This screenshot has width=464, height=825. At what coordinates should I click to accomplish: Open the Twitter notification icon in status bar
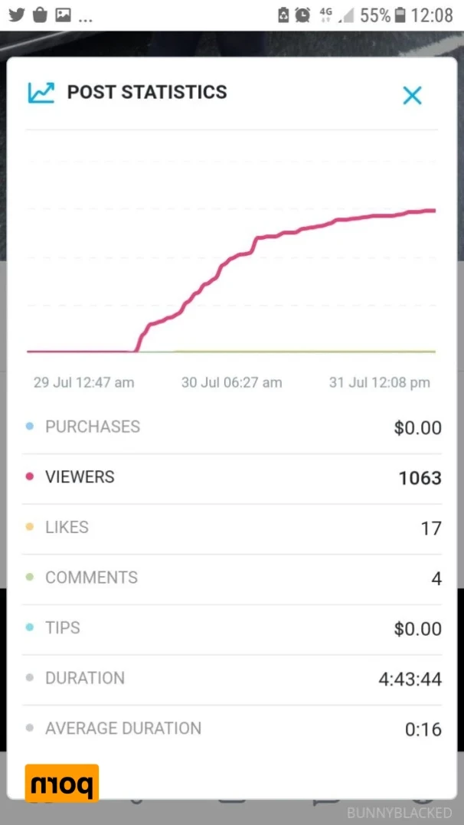[17, 15]
